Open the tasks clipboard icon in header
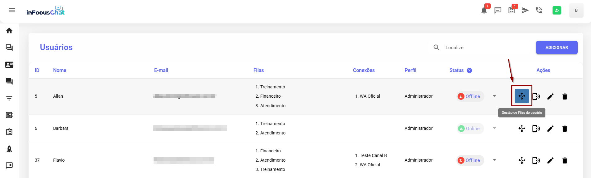Screen dimensions: 591x178 (x=511, y=11)
